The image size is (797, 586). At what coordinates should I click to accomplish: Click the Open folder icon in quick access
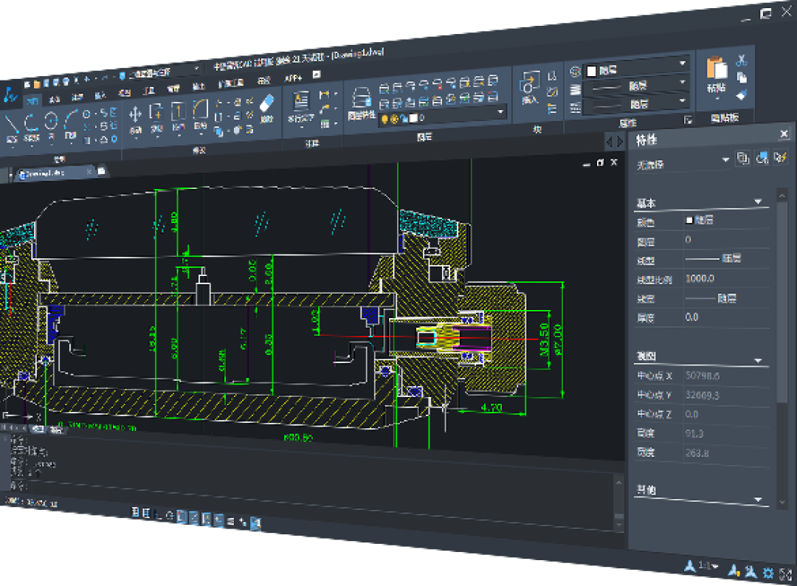(37, 84)
